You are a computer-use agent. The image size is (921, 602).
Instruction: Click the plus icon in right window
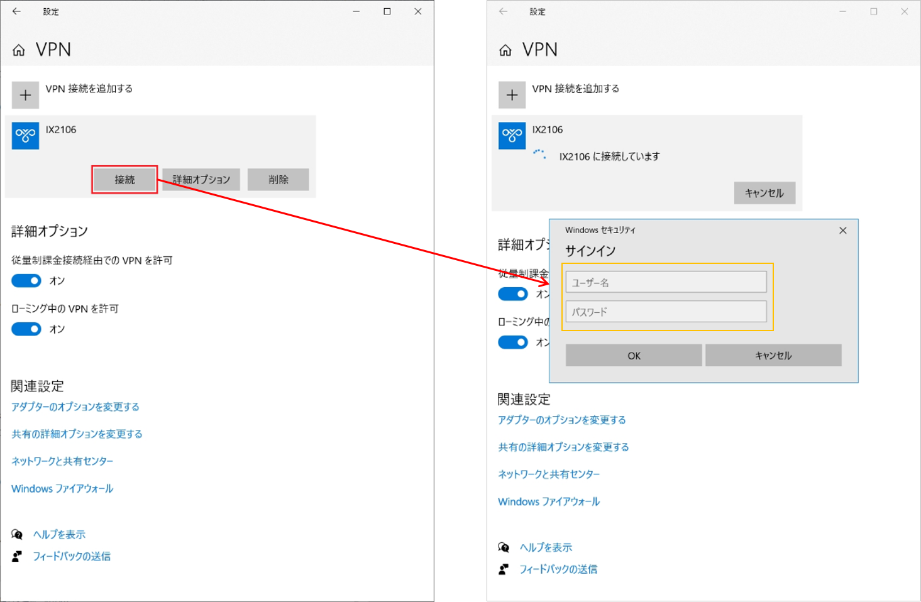click(x=512, y=96)
